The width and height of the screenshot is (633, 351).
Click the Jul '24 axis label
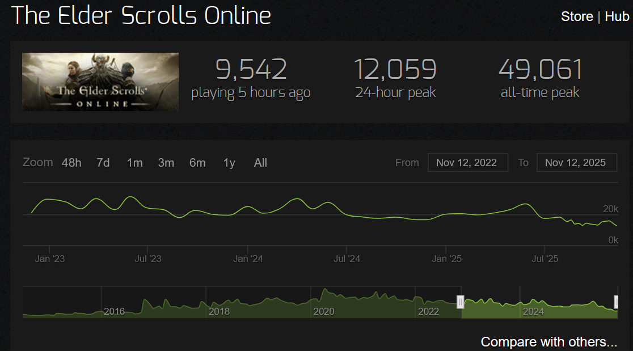click(347, 259)
